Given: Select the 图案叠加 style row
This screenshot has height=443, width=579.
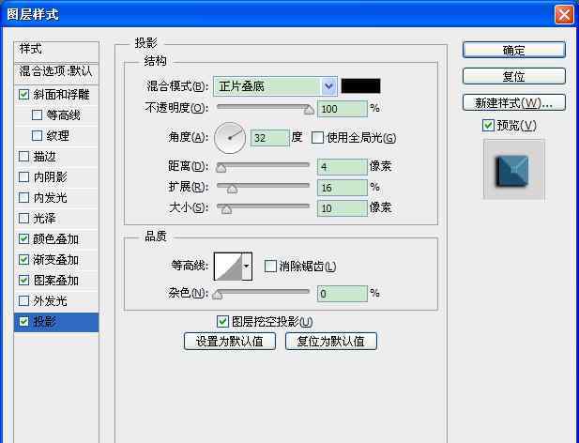Looking at the screenshot, I should point(56,281).
